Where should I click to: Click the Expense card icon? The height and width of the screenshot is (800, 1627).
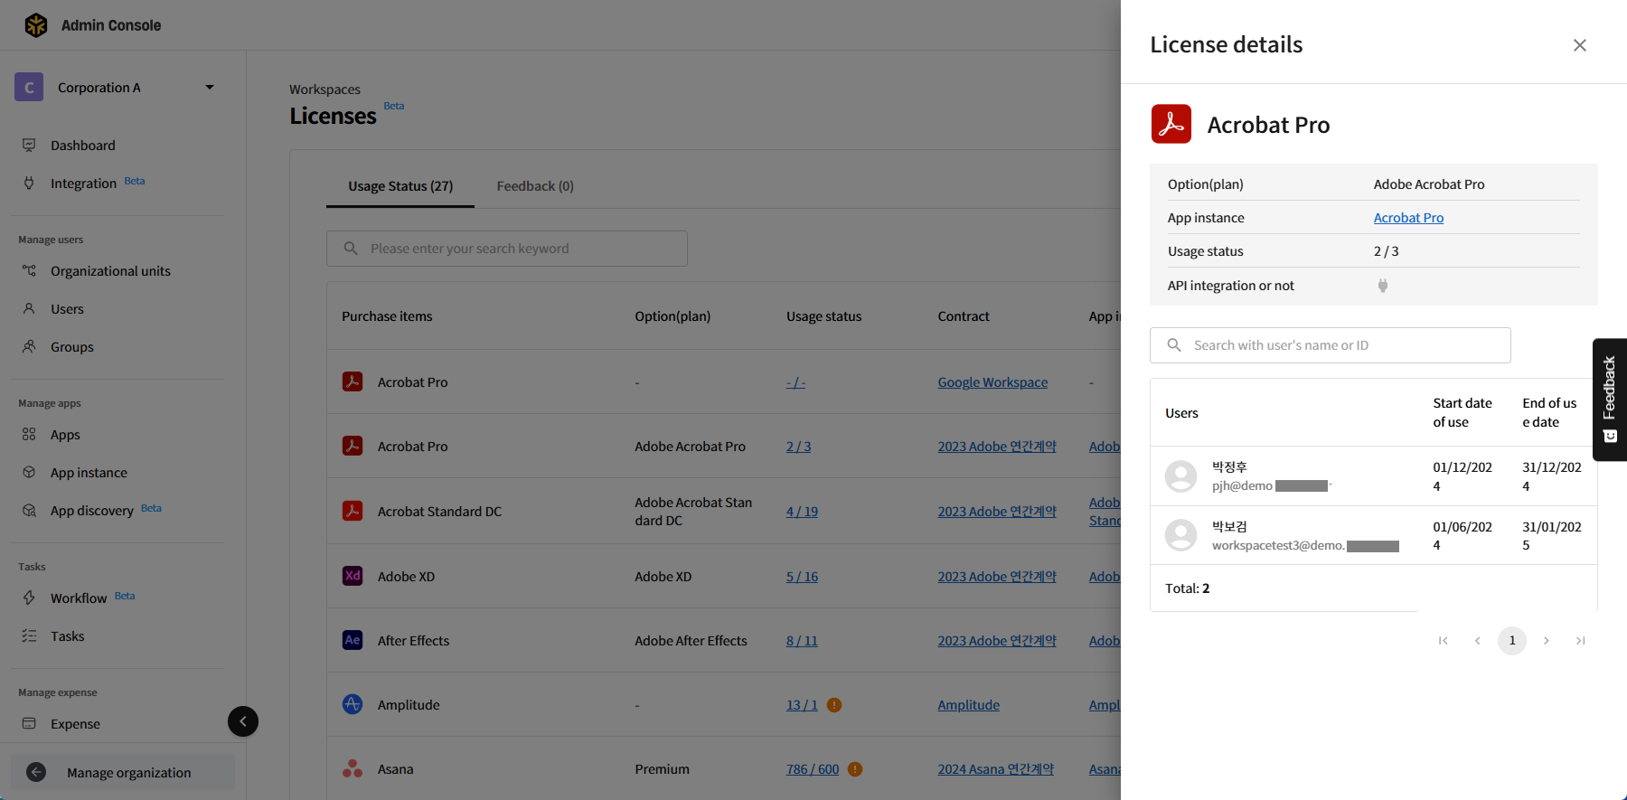[x=29, y=723]
